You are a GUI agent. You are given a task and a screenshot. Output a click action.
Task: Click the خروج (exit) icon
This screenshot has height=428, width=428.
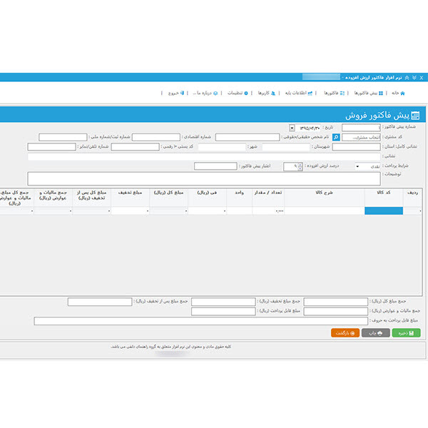[183, 93]
